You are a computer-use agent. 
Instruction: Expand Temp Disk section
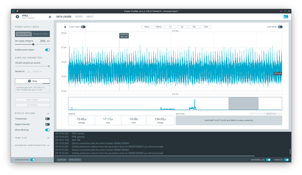pos(48,138)
